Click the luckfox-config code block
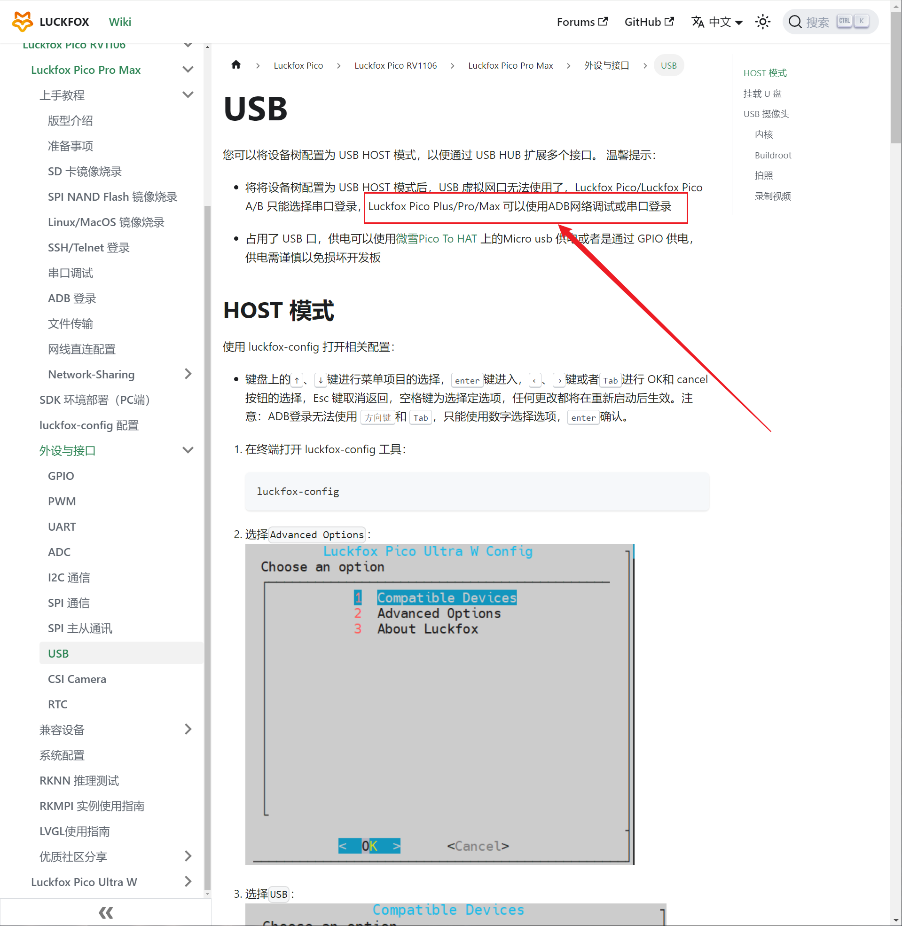 click(x=477, y=491)
